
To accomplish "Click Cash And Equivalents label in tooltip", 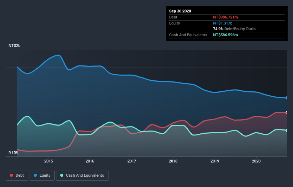I will click(x=188, y=35).
